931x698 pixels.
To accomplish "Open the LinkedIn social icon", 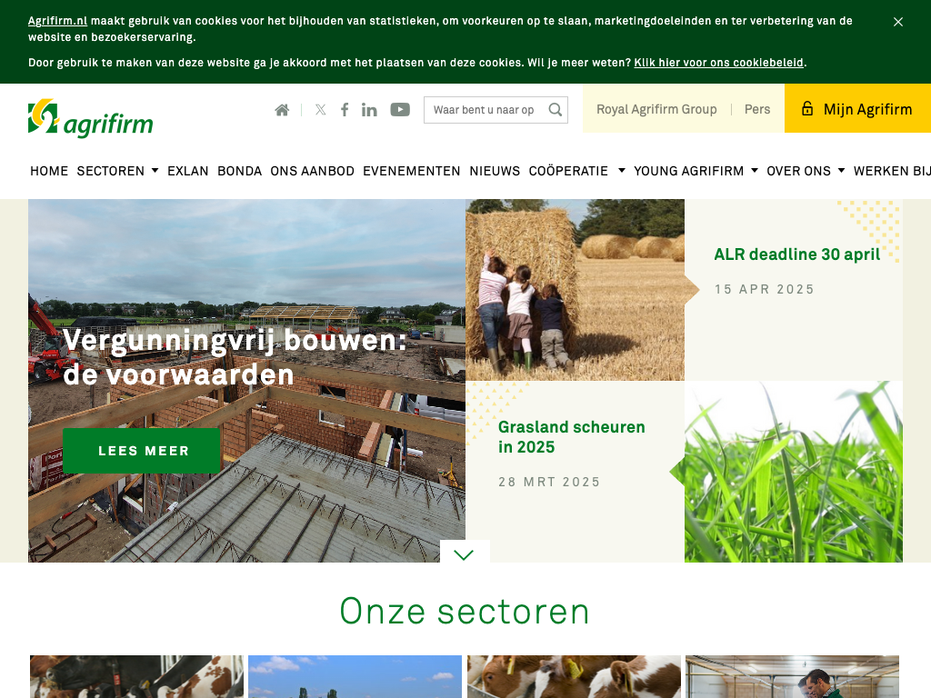I will pos(369,110).
